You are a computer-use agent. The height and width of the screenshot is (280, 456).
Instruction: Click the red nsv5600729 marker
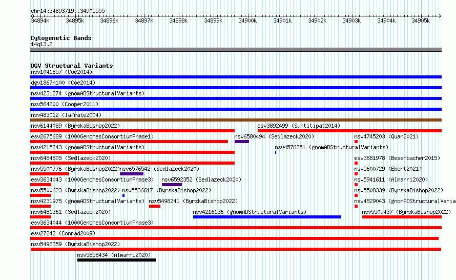(x=356, y=174)
